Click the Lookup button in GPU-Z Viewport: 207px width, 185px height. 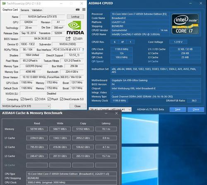click(x=75, y=17)
